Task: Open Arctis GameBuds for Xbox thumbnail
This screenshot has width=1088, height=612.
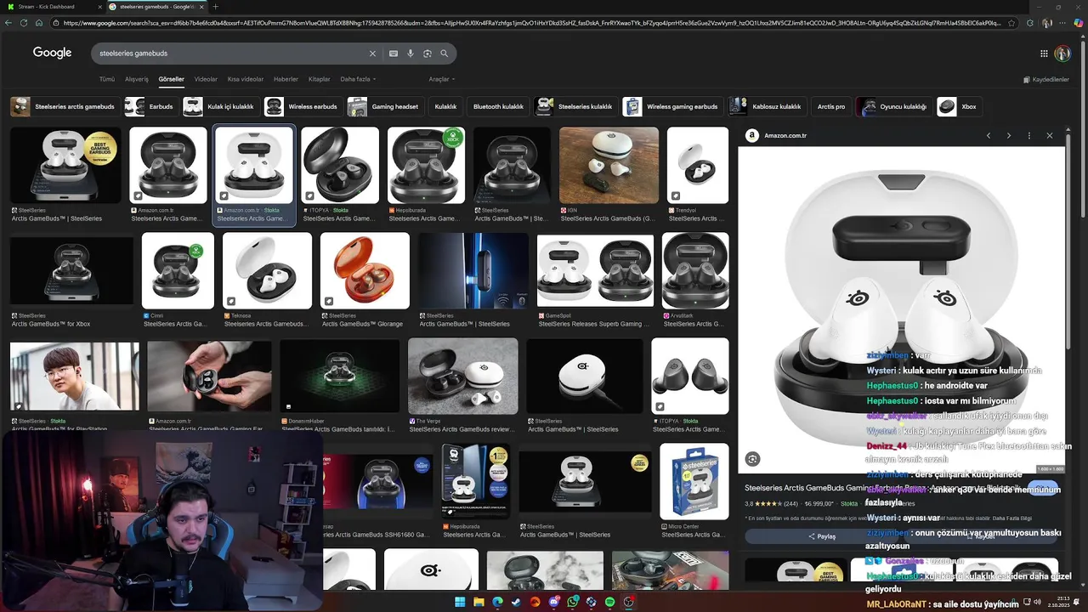Action: [x=71, y=271]
